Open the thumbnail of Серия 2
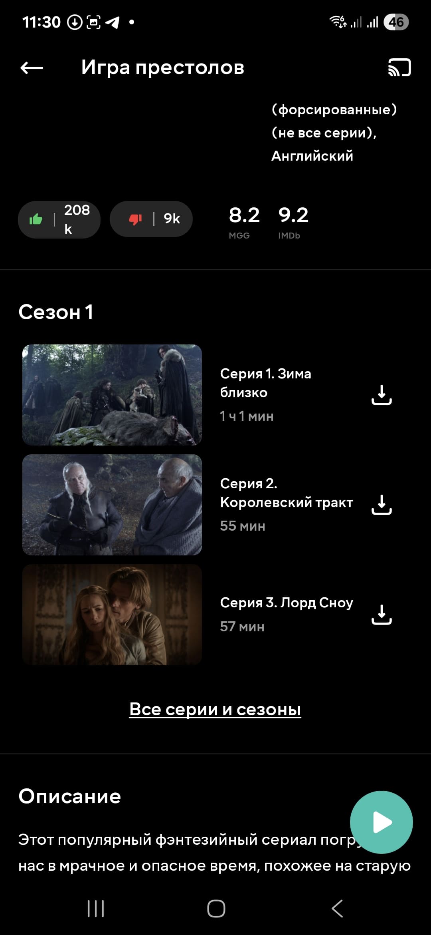431x935 pixels. (x=112, y=505)
